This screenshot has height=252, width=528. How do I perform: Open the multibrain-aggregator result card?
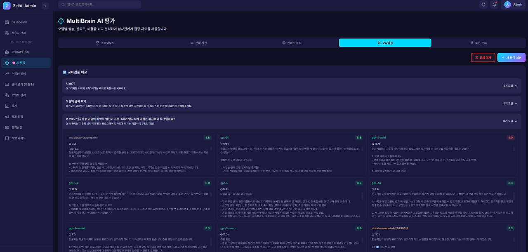click(x=140, y=153)
